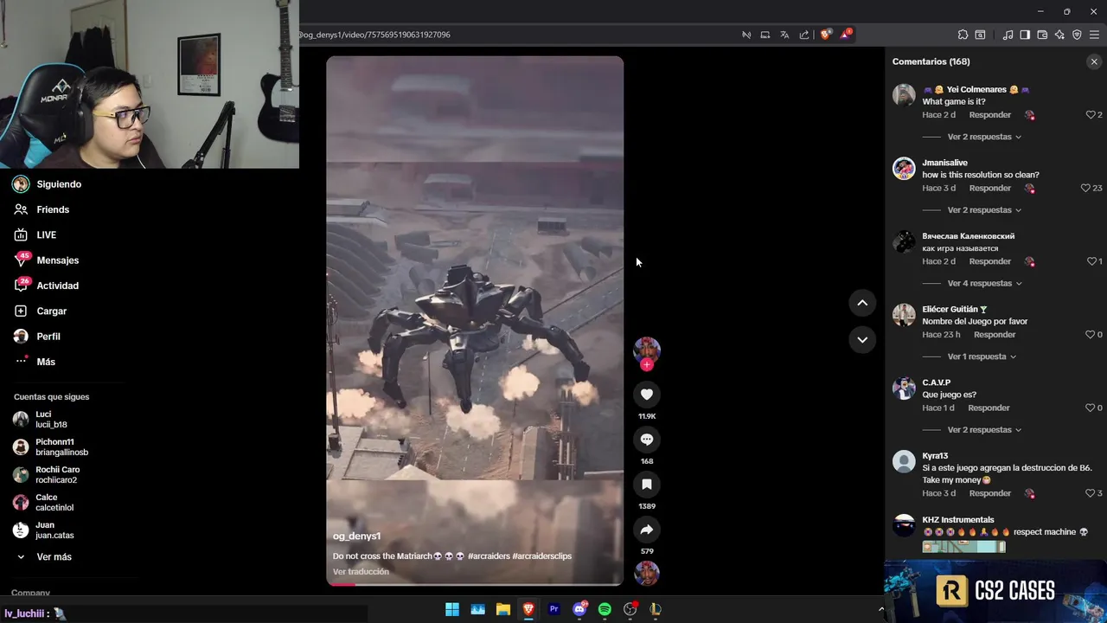
Task: Bookmark the video with the save icon
Action: pos(646,485)
